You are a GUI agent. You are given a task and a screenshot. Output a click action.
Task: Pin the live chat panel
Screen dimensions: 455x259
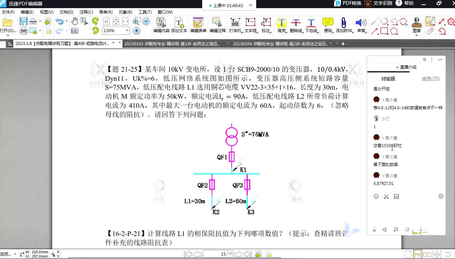tap(425, 60)
